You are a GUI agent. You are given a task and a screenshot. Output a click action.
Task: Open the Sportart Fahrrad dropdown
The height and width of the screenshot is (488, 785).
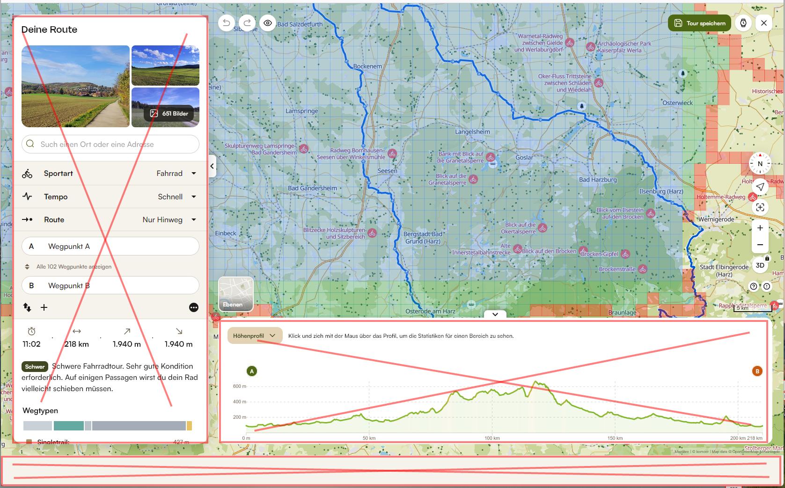click(176, 174)
